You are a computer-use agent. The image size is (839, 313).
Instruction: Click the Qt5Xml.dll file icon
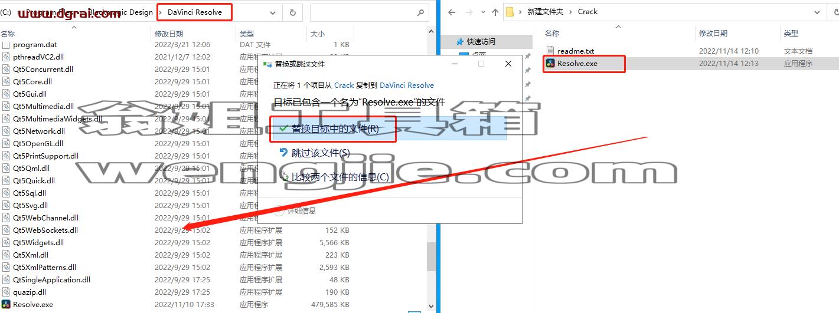6,255
